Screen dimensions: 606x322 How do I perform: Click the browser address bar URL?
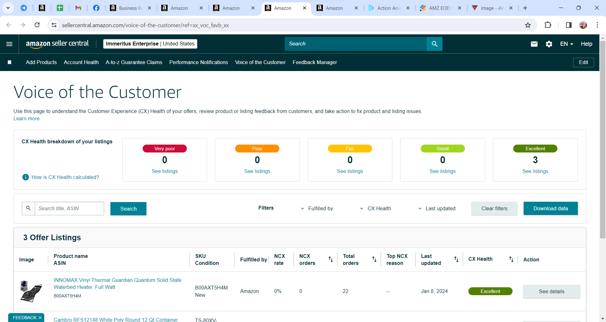145,25
